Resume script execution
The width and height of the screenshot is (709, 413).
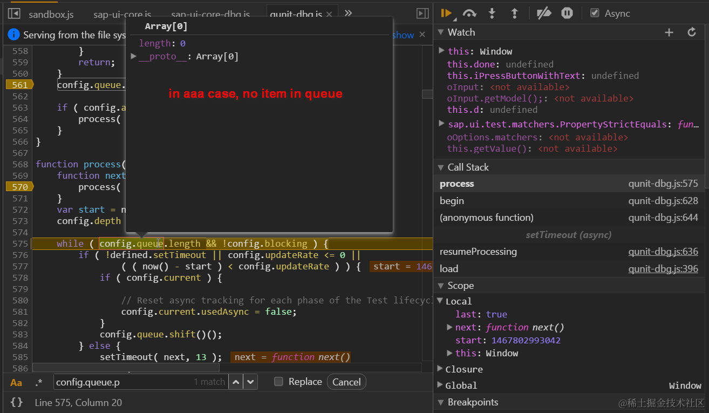pyautogui.click(x=446, y=13)
